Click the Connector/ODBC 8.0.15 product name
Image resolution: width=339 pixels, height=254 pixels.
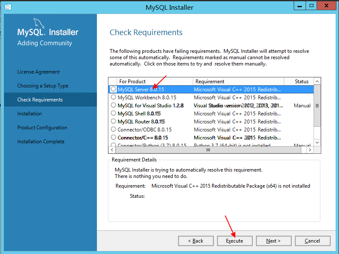(x=145, y=129)
